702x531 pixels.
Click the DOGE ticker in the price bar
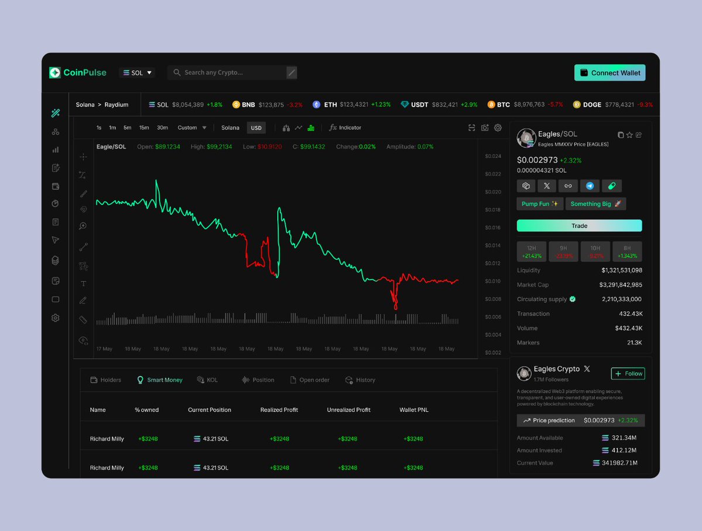pos(612,105)
